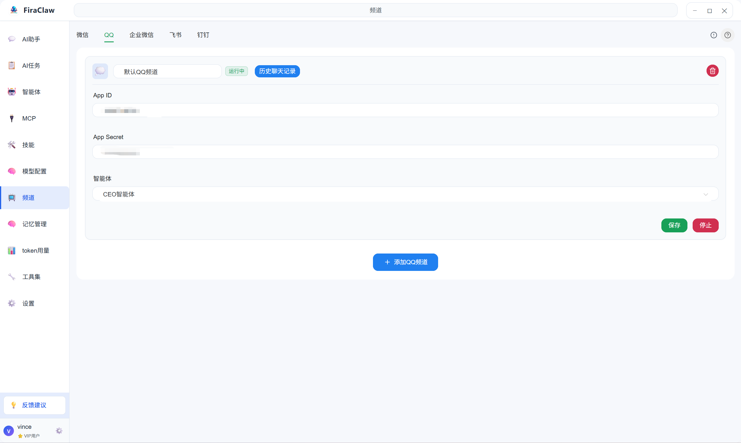Click the vince username text
741x443 pixels.
point(24,426)
